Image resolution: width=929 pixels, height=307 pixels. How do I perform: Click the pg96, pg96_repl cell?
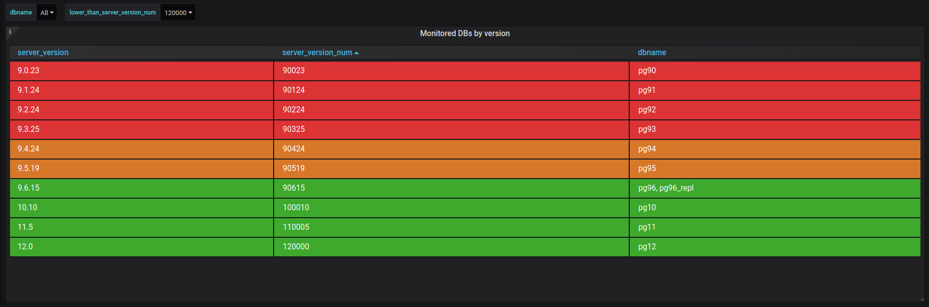coord(665,188)
